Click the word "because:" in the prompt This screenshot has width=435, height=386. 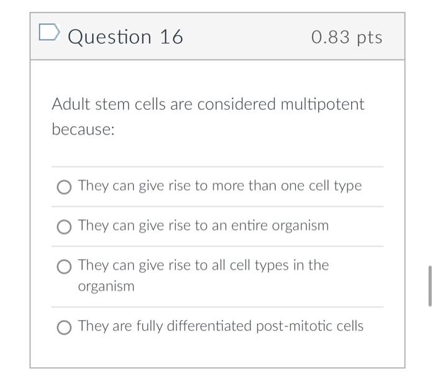coord(83,131)
